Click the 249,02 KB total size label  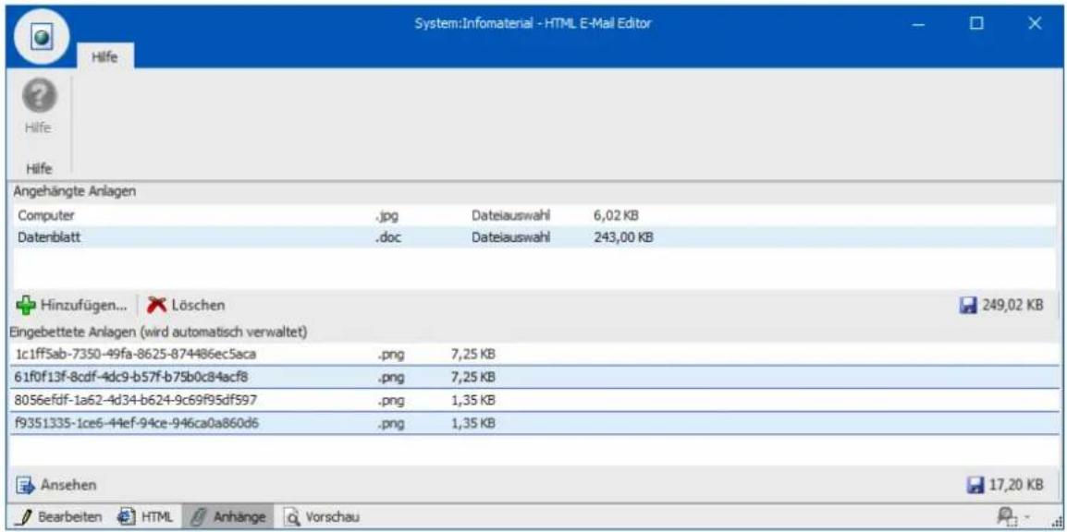1012,305
